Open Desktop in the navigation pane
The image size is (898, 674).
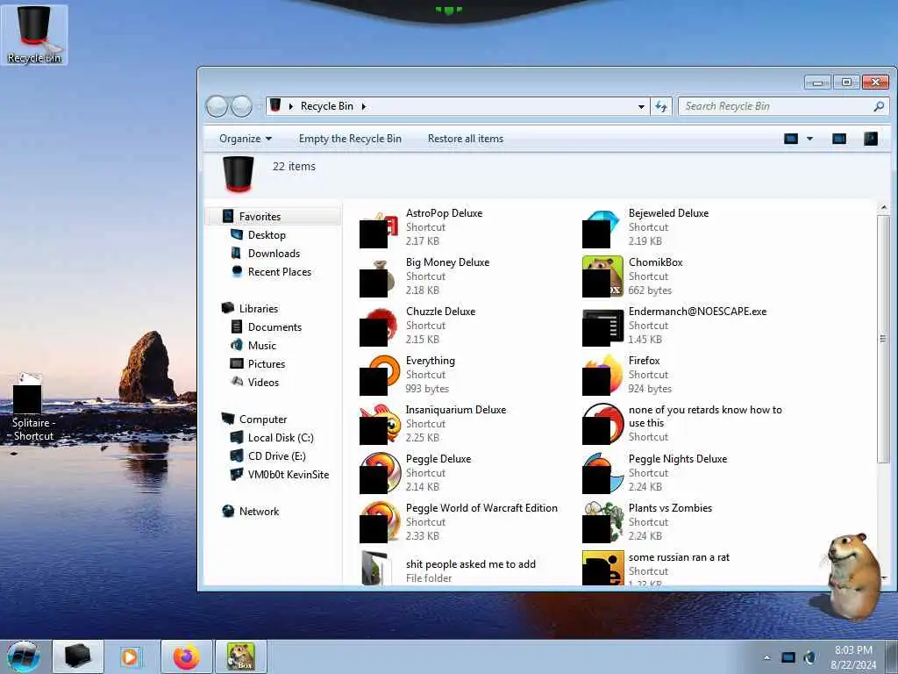pyautogui.click(x=267, y=235)
